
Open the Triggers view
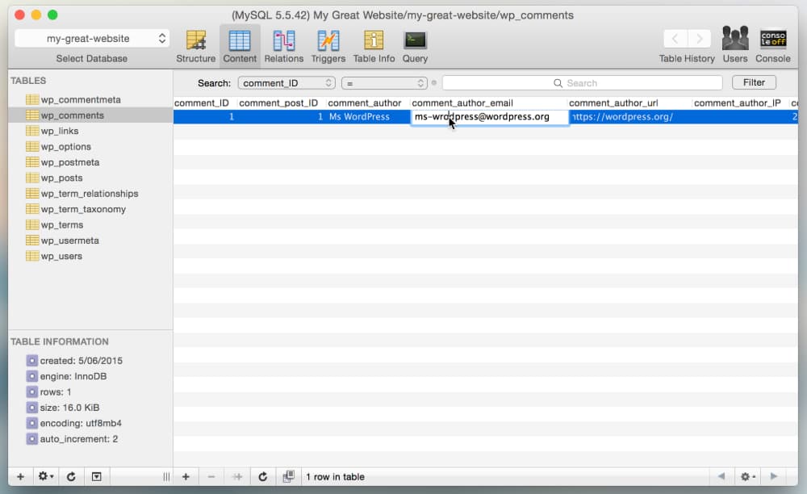328,46
